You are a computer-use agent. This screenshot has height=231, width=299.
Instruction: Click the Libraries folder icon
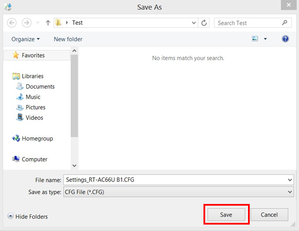[x=16, y=76]
